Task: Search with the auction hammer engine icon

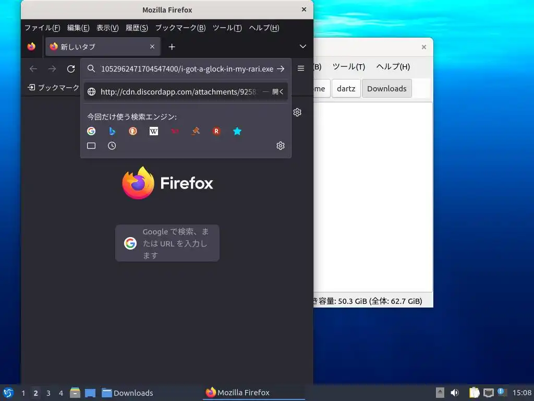Action: click(196, 131)
